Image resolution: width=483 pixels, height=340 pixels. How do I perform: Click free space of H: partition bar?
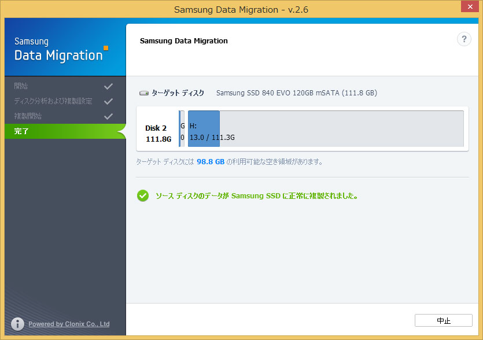(x=341, y=128)
